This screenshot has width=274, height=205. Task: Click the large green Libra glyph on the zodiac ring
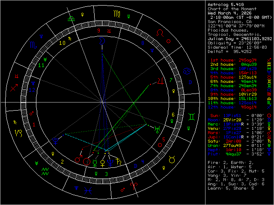pos(71,18)
